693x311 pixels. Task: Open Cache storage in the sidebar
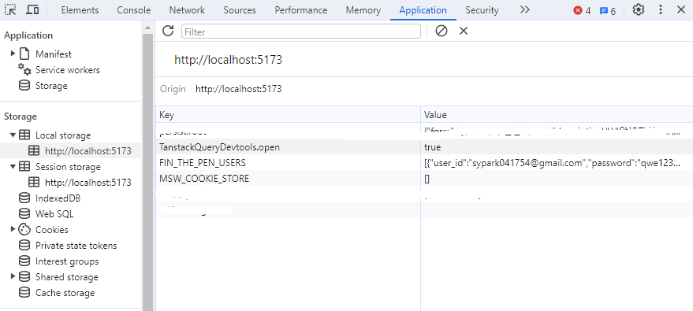[65, 293]
